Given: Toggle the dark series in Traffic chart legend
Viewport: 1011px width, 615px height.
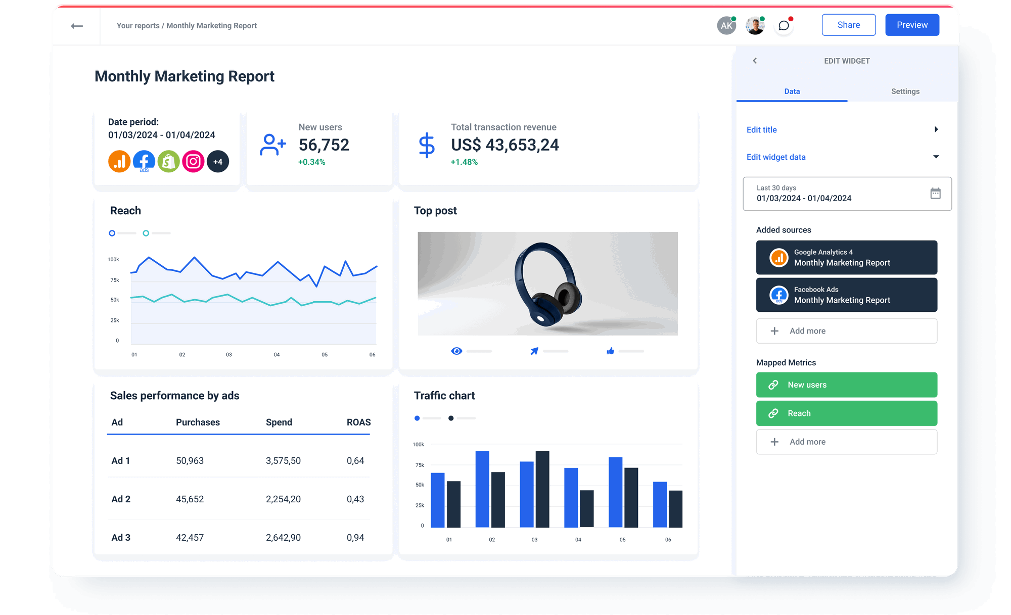Looking at the screenshot, I should [450, 418].
